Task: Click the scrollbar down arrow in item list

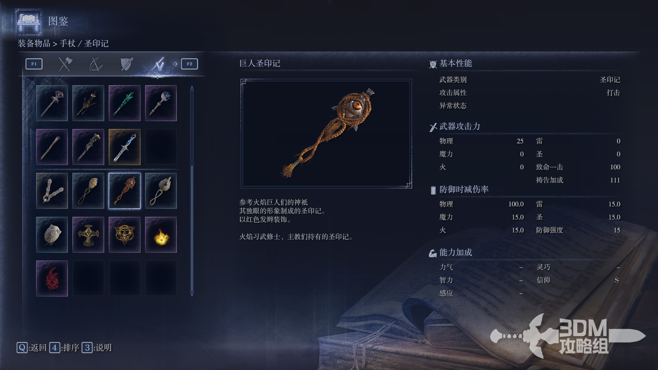Action: pyautogui.click(x=192, y=294)
